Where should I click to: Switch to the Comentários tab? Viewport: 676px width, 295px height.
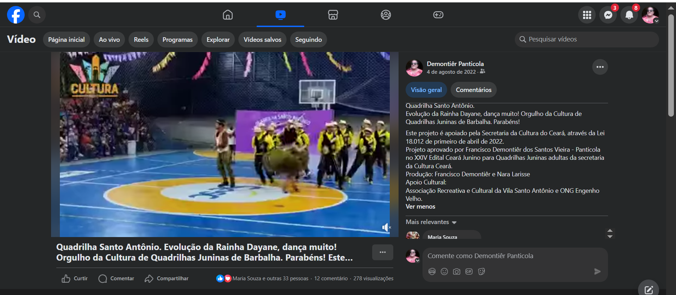474,90
